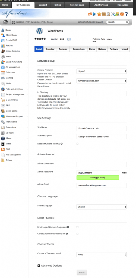Viewport: 136px width, 278px height.
Task: Click the Install button at the bottom
Action: (x=82, y=273)
